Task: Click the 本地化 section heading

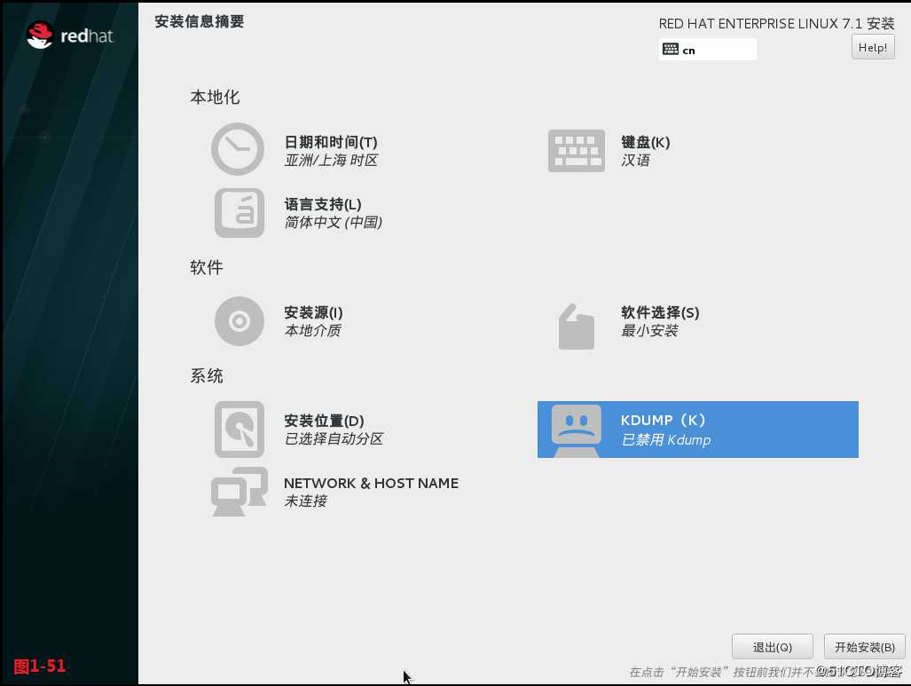Action: [x=215, y=97]
